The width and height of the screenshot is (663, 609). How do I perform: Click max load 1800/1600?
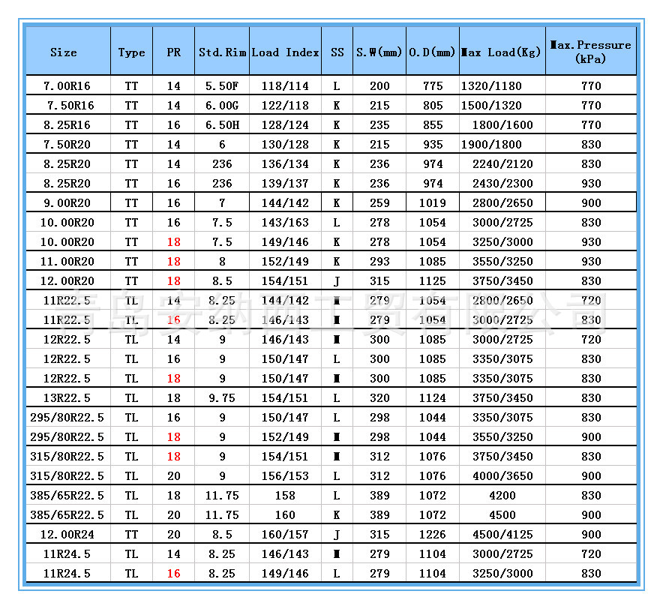coord(502,124)
